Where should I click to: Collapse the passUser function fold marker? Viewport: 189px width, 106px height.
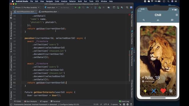tap(21, 38)
